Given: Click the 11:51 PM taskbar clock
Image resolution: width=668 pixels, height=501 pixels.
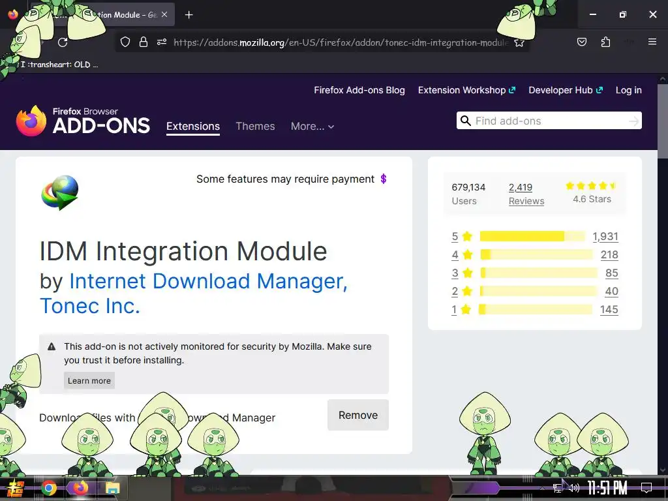Looking at the screenshot, I should [607, 488].
